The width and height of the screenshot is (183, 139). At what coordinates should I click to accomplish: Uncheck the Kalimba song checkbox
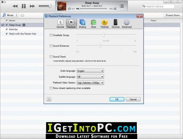point(7,29)
